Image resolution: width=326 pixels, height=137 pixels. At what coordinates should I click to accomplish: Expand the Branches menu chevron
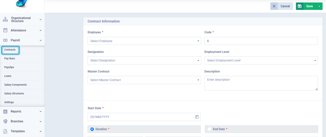coord(40,121)
